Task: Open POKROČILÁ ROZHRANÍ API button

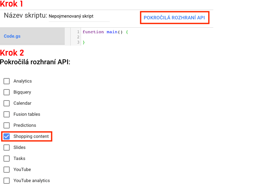Action: [x=174, y=18]
